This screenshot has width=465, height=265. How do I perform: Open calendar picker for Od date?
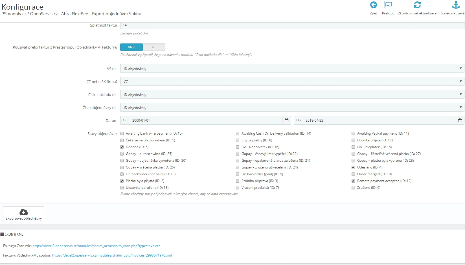click(x=286, y=121)
